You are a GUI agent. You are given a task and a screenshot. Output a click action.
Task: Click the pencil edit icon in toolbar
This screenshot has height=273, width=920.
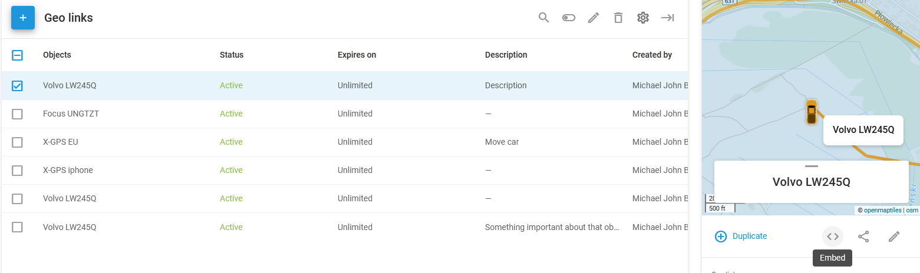[x=593, y=18]
